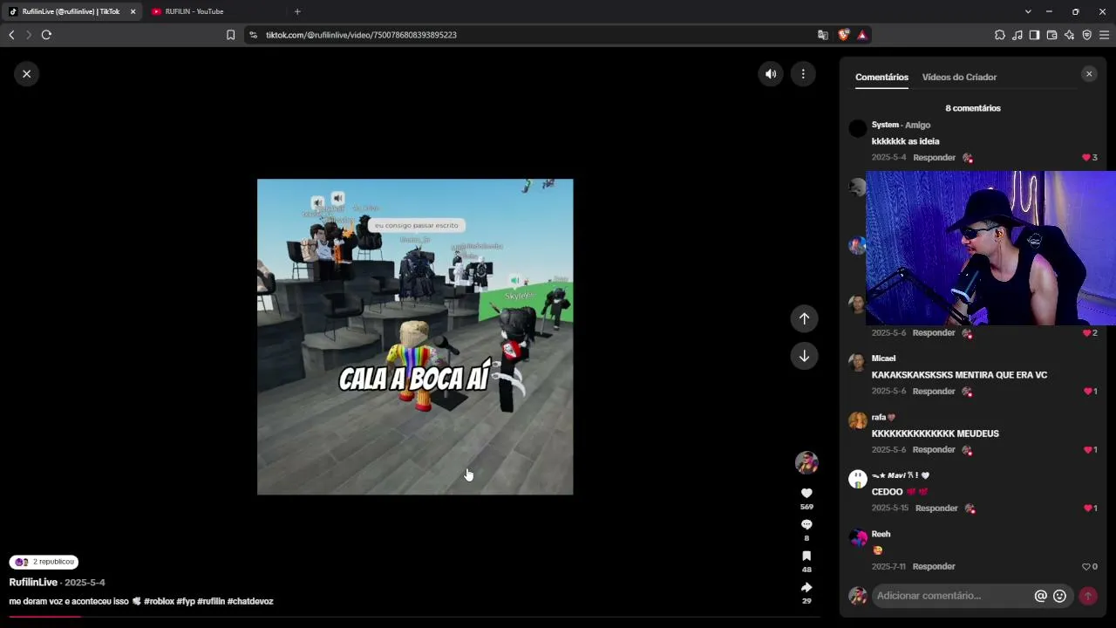Like System's comment 'kkkkkkk as ideia'
Screen dimensions: 1116x628
(1086, 158)
